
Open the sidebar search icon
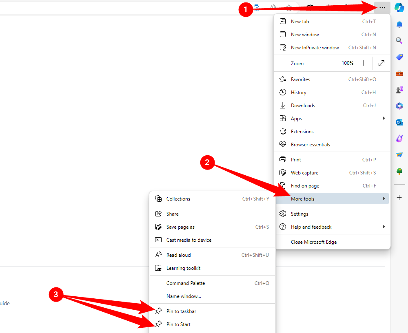coord(399,40)
